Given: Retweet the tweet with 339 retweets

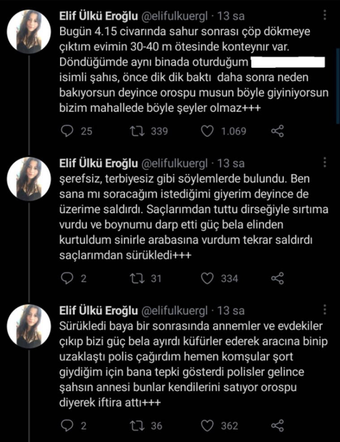Looking at the screenshot, I should coord(135,131).
